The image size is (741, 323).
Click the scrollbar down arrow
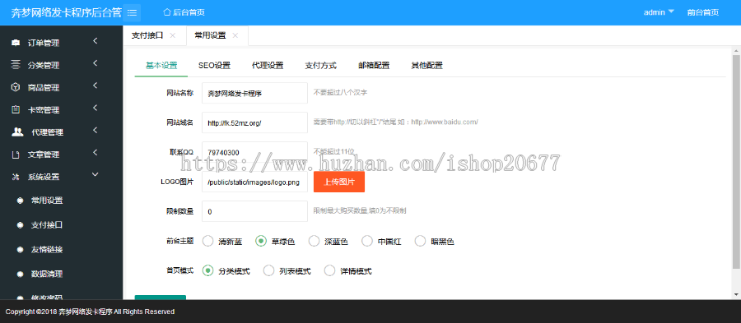[x=736, y=294]
